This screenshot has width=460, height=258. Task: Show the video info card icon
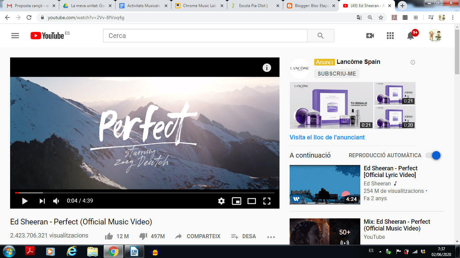click(267, 68)
